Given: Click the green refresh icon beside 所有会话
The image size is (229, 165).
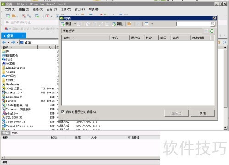Looking at the screenshot, I should (212, 31).
